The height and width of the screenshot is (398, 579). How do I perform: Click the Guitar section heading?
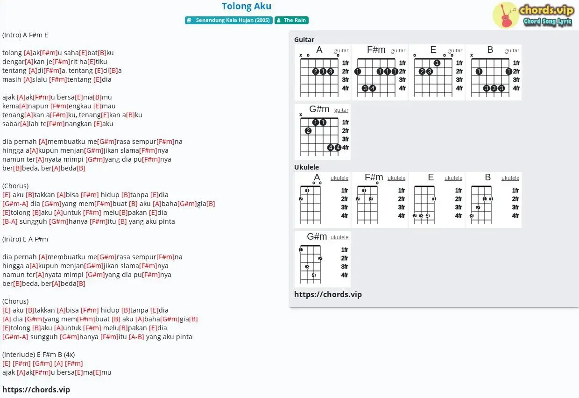pyautogui.click(x=304, y=40)
